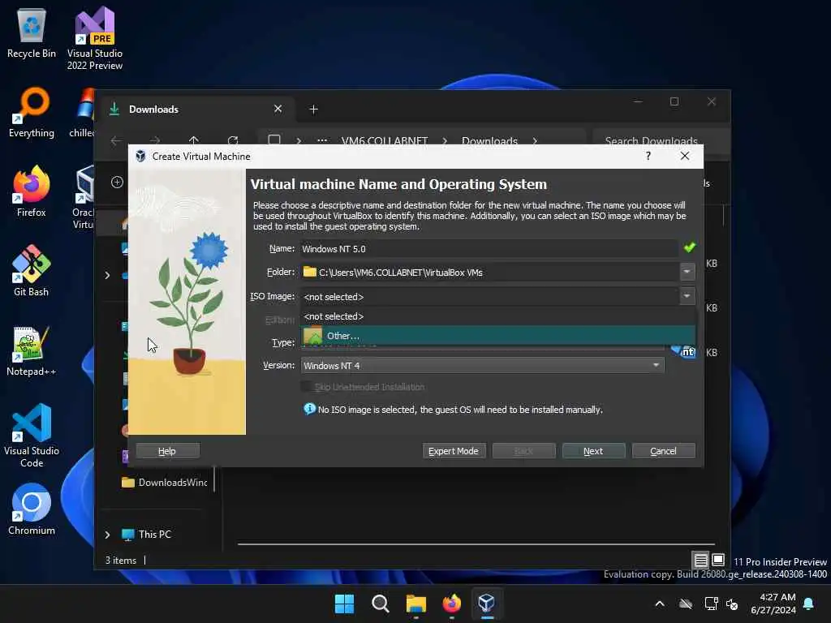Image resolution: width=831 pixels, height=623 pixels.
Task: Cancel the Create Virtual Machine wizard
Action: pos(664,451)
